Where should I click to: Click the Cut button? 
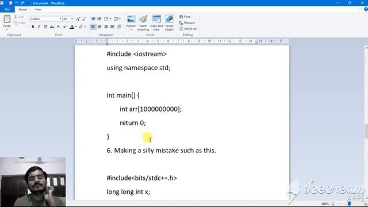[x=19, y=17]
